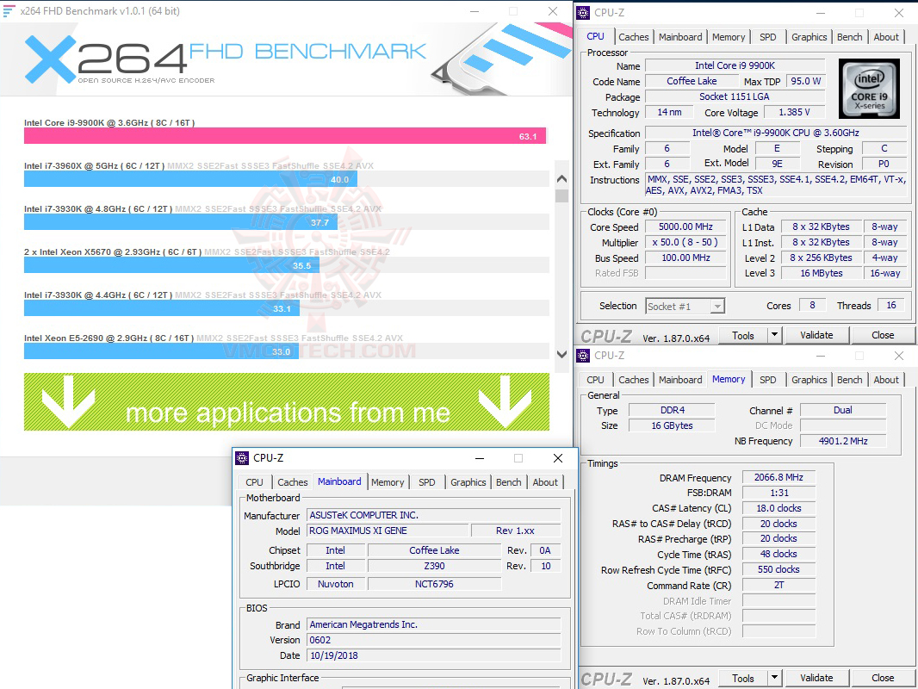Click the x264 FHD Benchmark title bar icon
The image size is (918, 689).
9,10
